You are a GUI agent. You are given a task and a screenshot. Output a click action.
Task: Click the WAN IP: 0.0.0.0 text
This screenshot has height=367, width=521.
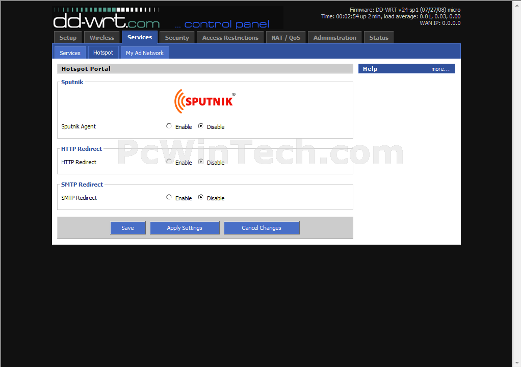click(x=440, y=23)
